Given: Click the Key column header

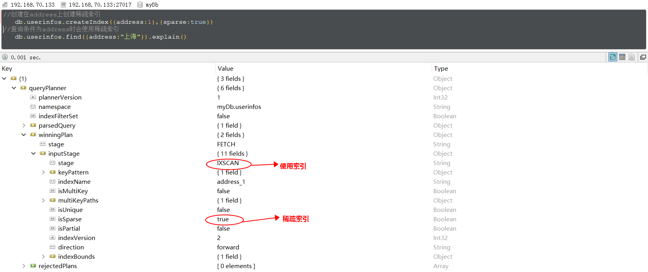Looking at the screenshot, I should [7, 69].
